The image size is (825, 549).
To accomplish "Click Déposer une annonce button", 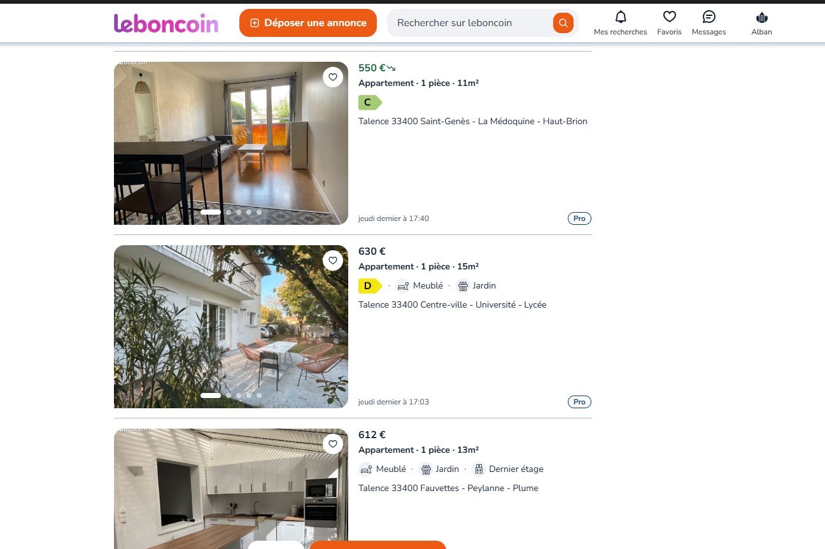I will 308,23.
